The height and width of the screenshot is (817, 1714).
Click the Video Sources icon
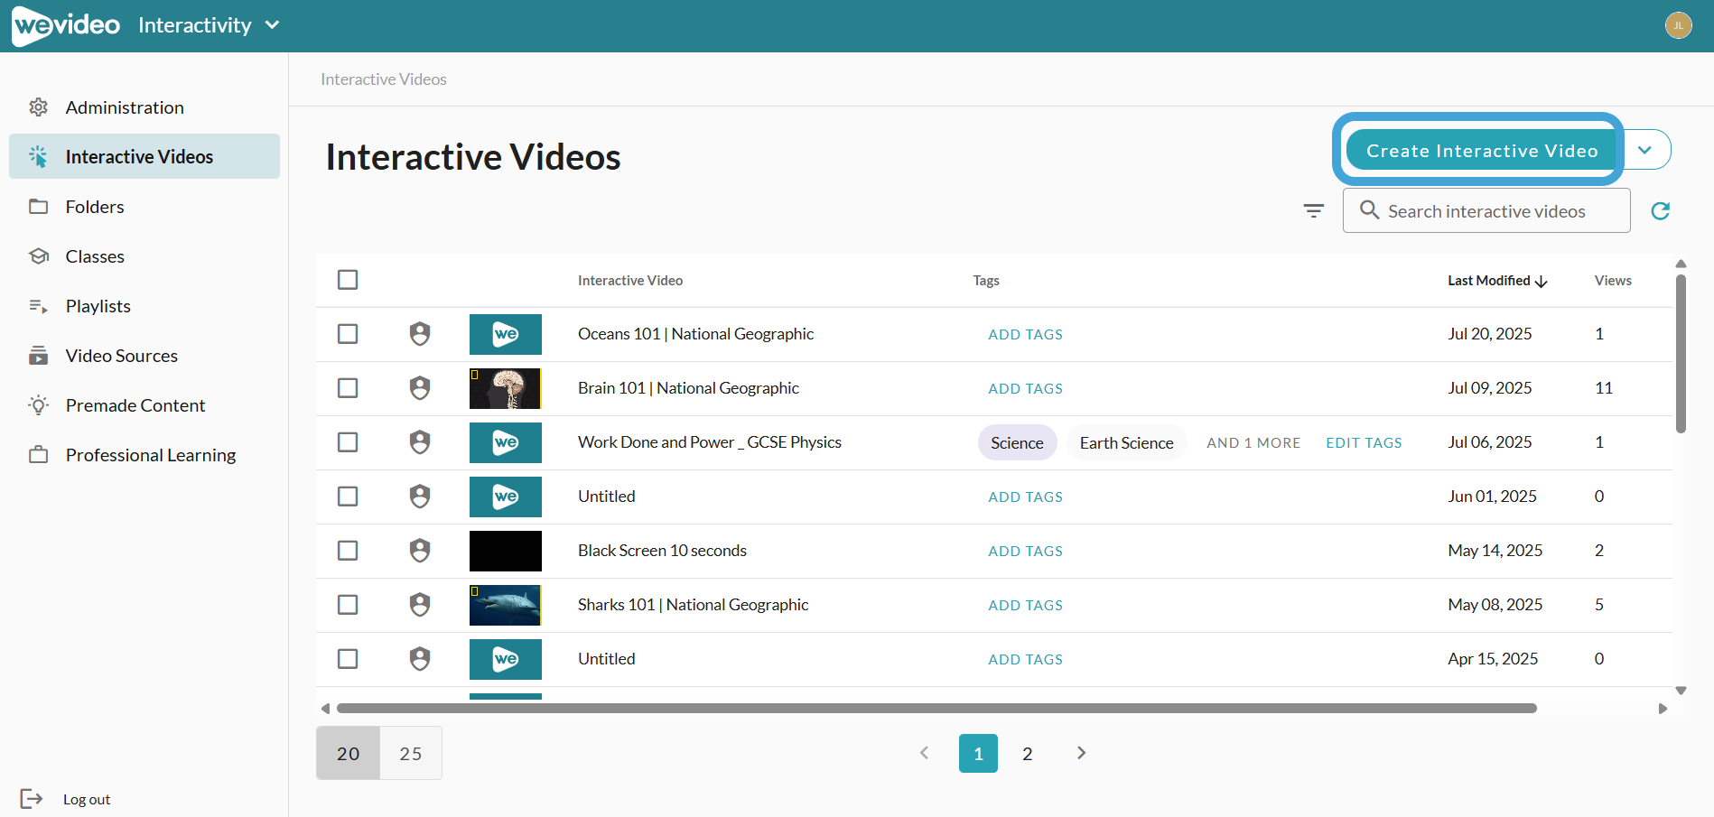pos(38,356)
